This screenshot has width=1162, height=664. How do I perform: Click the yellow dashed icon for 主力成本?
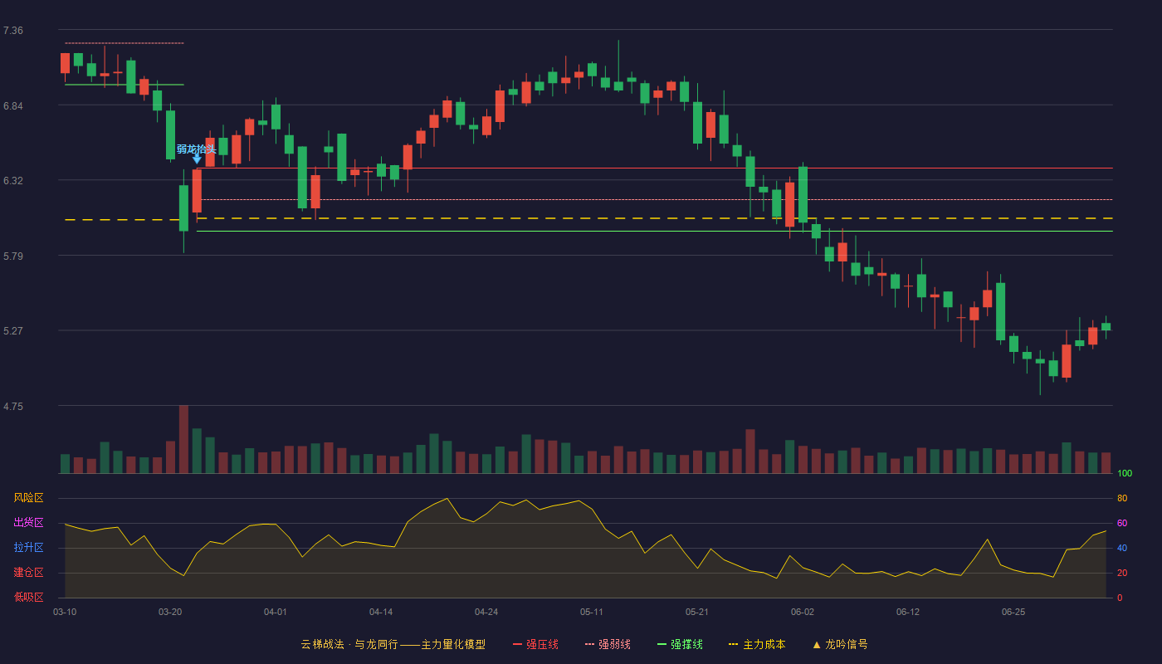[733, 644]
